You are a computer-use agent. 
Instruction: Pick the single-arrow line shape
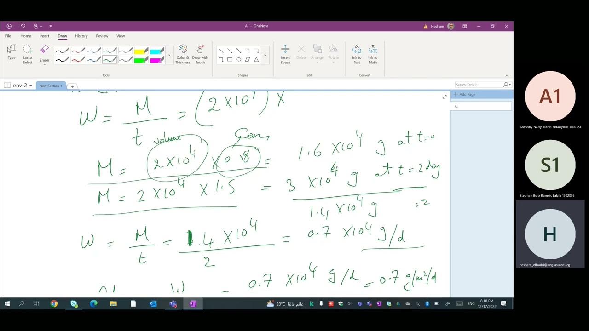230,51
